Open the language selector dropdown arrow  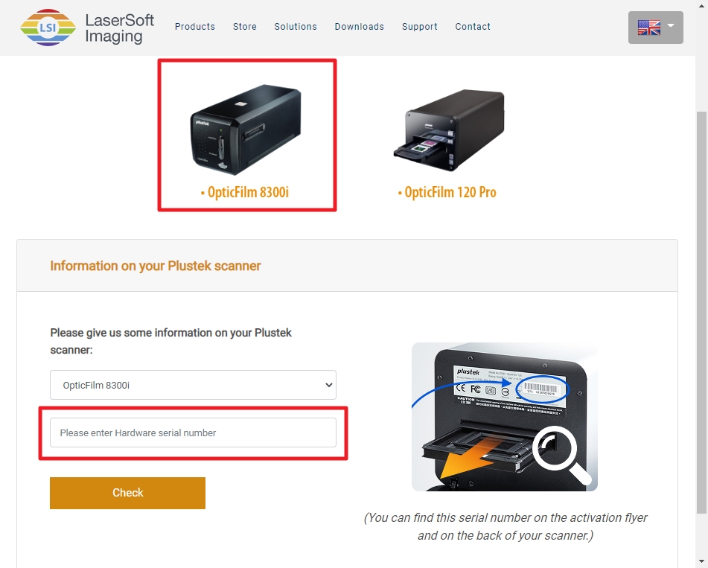pyautogui.click(x=671, y=25)
